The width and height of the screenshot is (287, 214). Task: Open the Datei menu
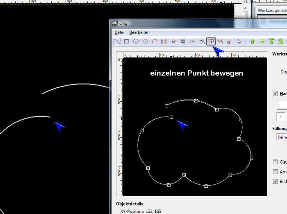[119, 32]
